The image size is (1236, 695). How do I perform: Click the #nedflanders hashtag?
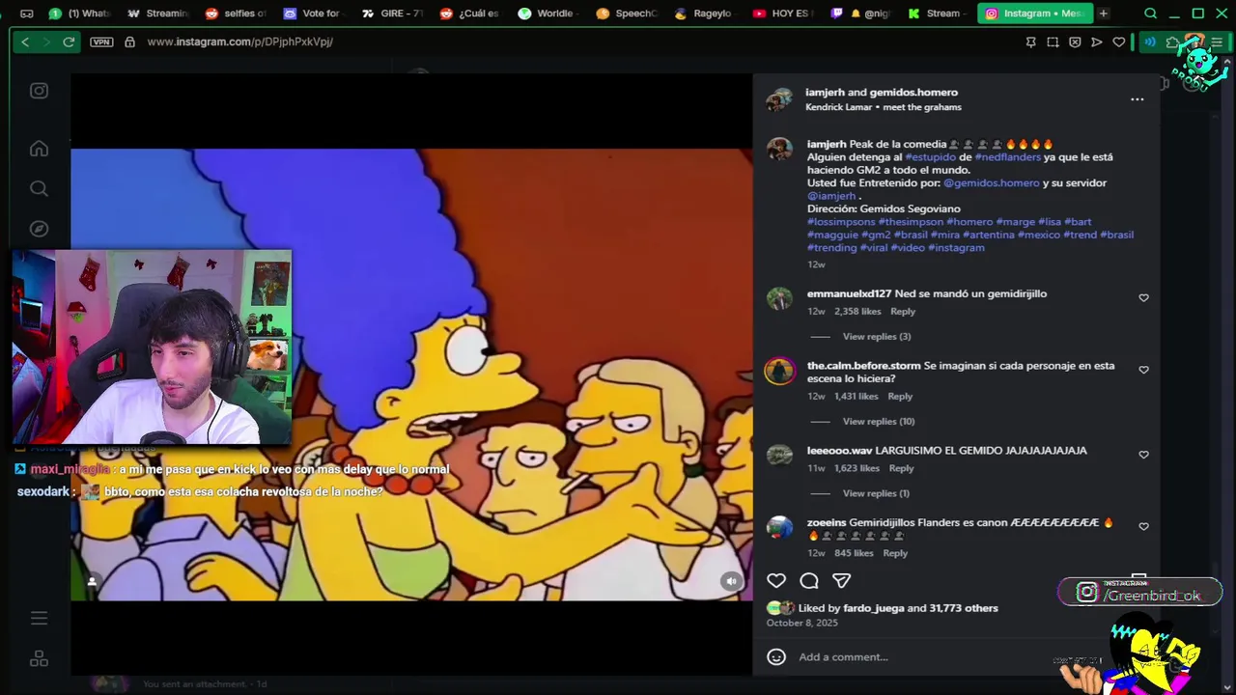pos(1007,157)
